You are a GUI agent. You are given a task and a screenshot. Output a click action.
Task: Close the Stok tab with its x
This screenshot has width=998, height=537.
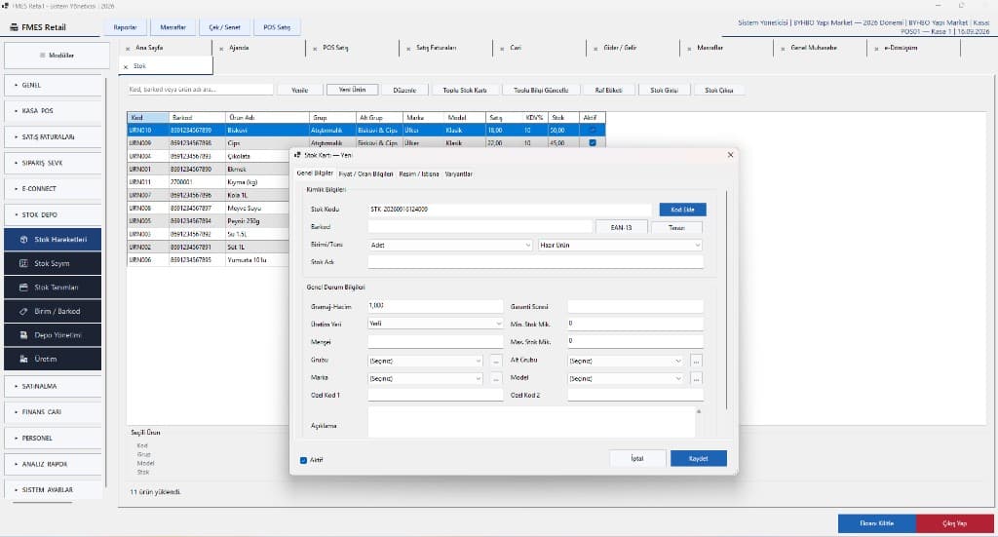[126, 67]
